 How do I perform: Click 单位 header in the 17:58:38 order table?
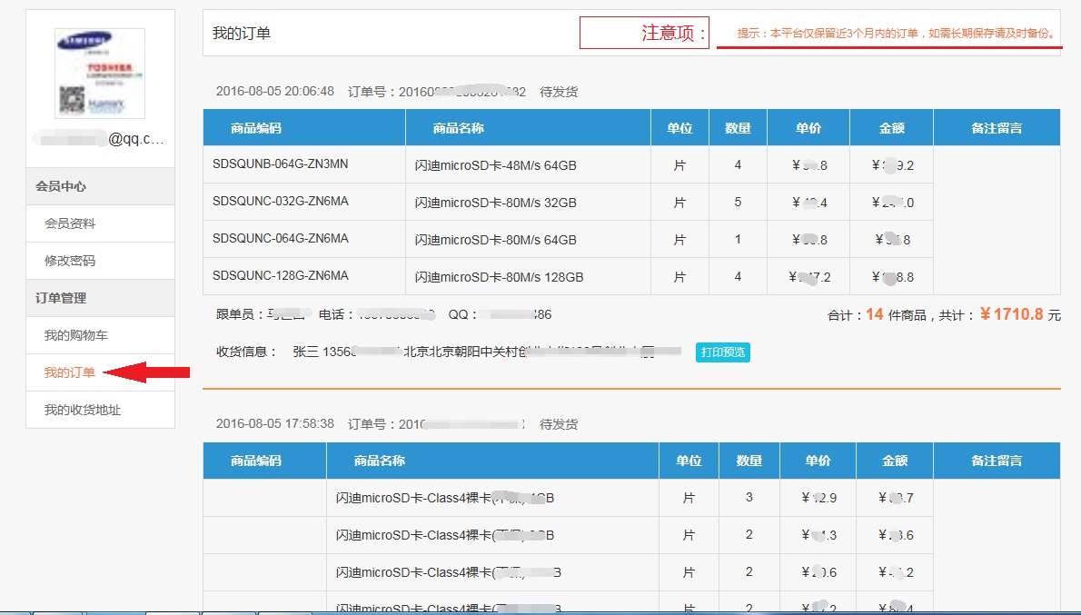(x=689, y=461)
